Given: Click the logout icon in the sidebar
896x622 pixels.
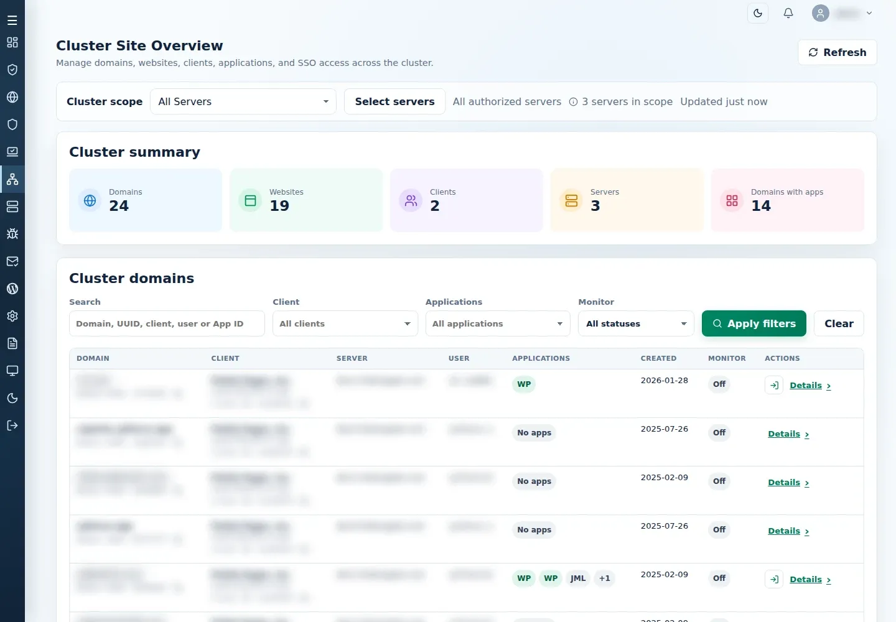Looking at the screenshot, I should [x=12, y=425].
